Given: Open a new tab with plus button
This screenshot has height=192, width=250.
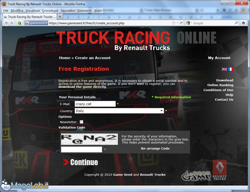Looking at the screenshot, I should click(60, 17).
